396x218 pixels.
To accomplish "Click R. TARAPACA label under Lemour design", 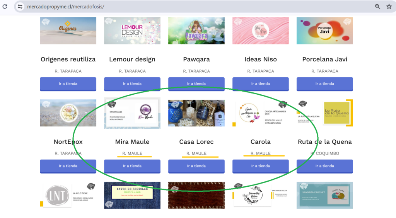I will tap(132, 71).
